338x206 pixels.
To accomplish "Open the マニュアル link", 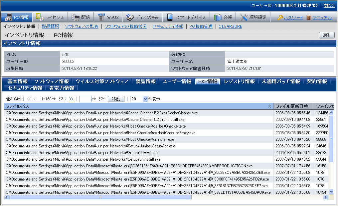I will tap(322, 18).
